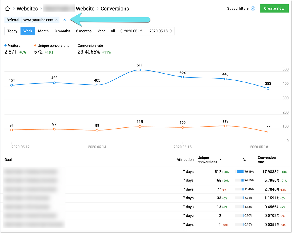Open the Websites breadcrumb link
Image resolution: width=292 pixels, height=233 pixels.
click(27, 9)
